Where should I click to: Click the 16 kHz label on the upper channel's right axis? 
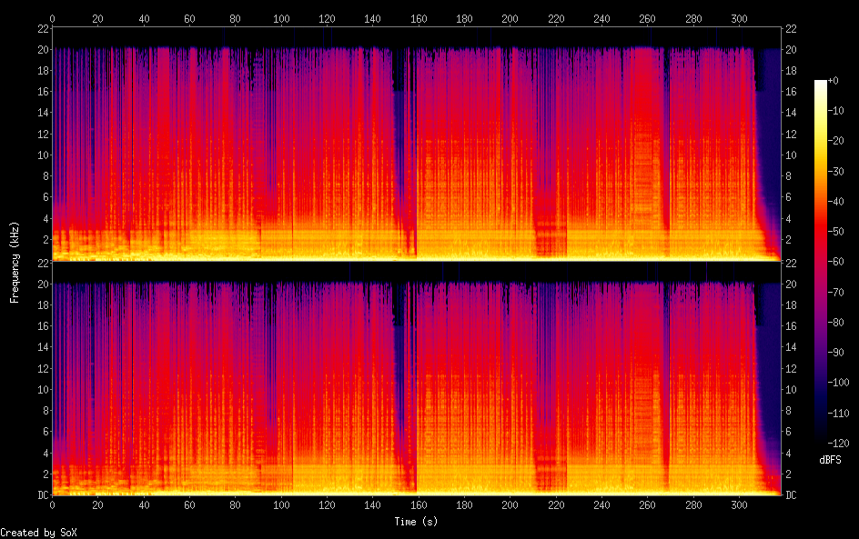coord(792,92)
